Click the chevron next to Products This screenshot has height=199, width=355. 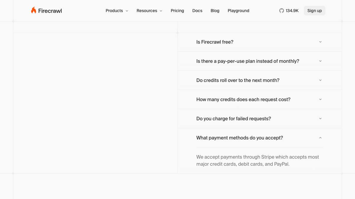[x=127, y=11]
